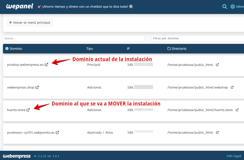Click /home/pruebasw/public_html/webshop path text
Screen dimensions: 244x160
[x=198, y=87]
